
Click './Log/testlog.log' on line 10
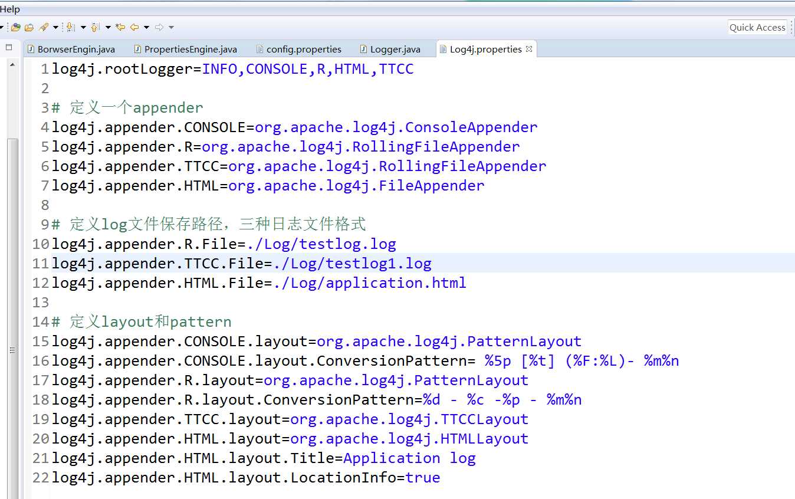[321, 244]
